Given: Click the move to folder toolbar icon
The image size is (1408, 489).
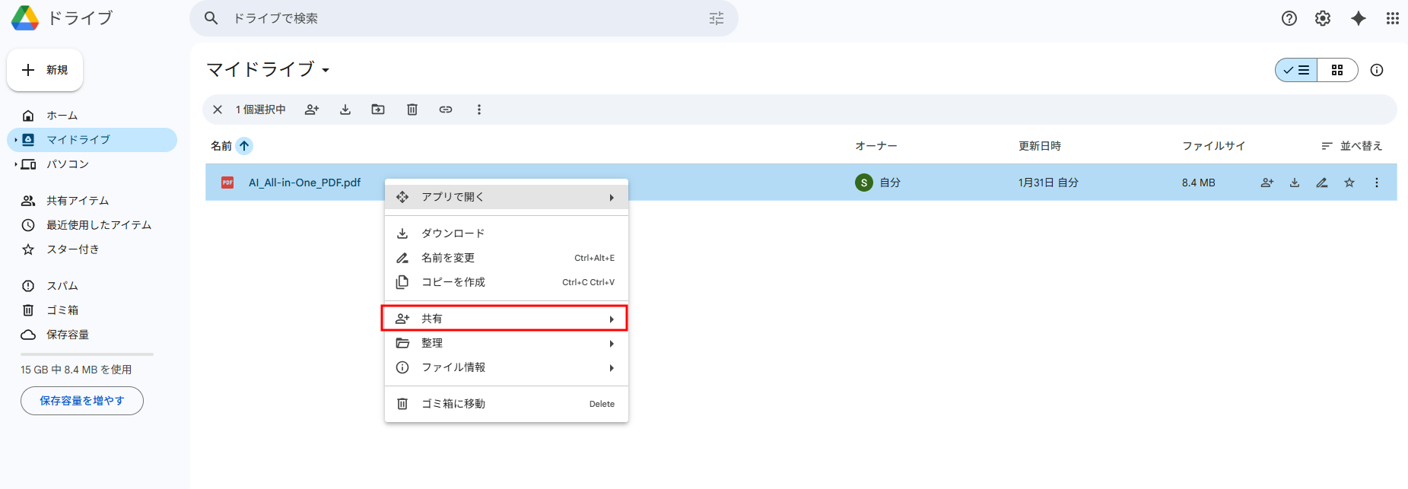Looking at the screenshot, I should 378,110.
